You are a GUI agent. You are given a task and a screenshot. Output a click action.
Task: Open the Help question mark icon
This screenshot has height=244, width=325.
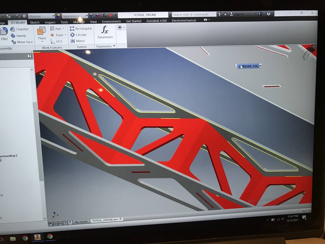click(268, 13)
